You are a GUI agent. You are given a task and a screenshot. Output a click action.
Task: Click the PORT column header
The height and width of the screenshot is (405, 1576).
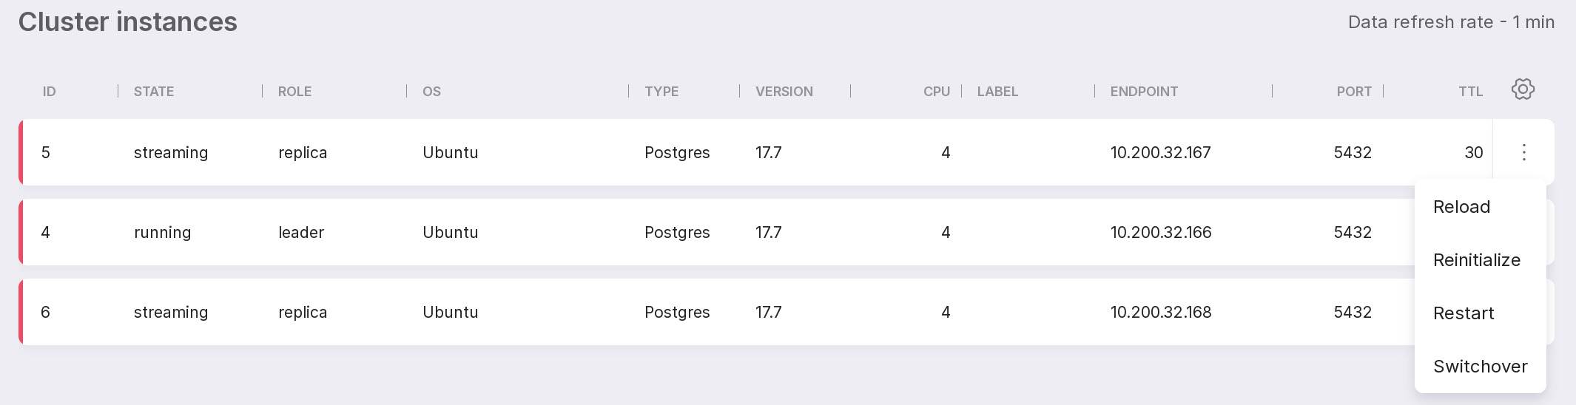pos(1353,92)
